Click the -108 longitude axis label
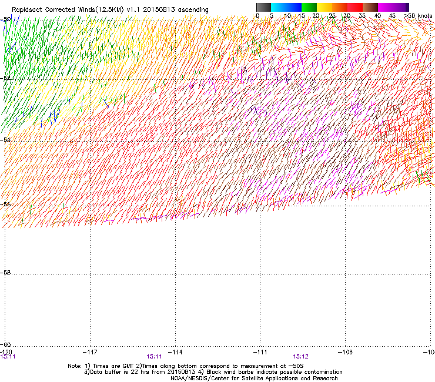435x382 pixels. click(x=346, y=352)
